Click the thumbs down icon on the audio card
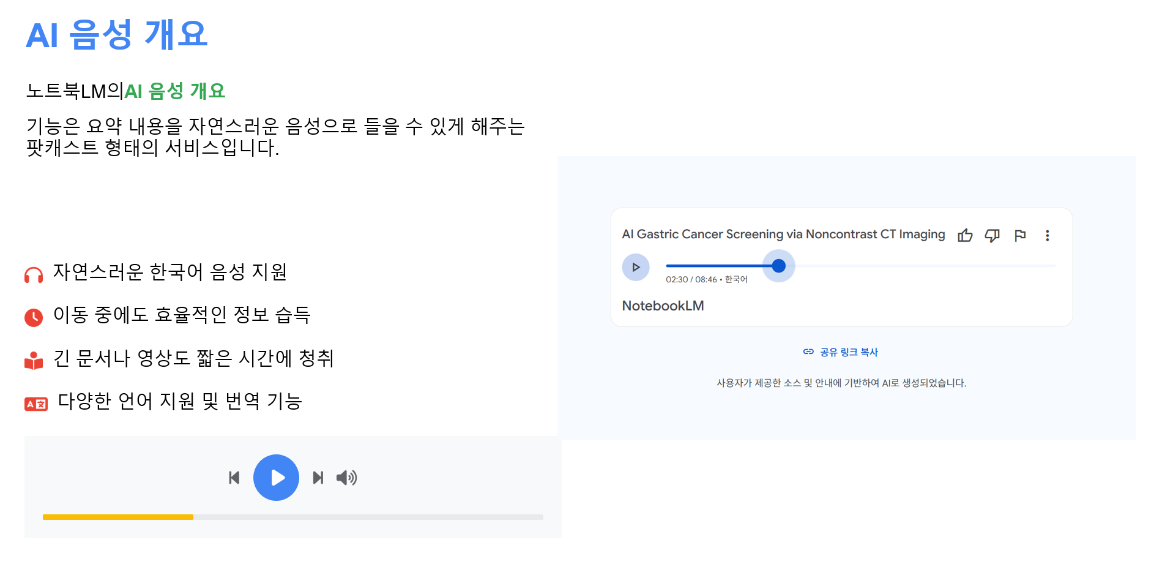 [x=992, y=235]
